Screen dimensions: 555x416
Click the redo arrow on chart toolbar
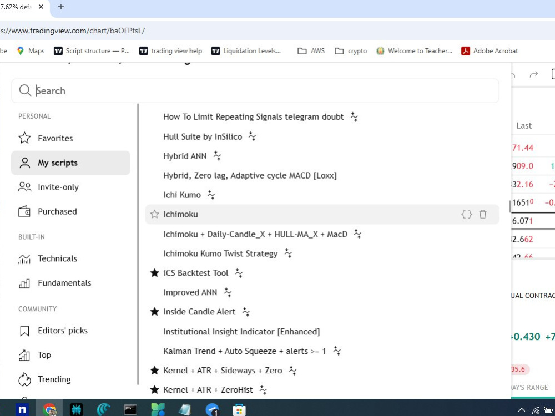533,75
